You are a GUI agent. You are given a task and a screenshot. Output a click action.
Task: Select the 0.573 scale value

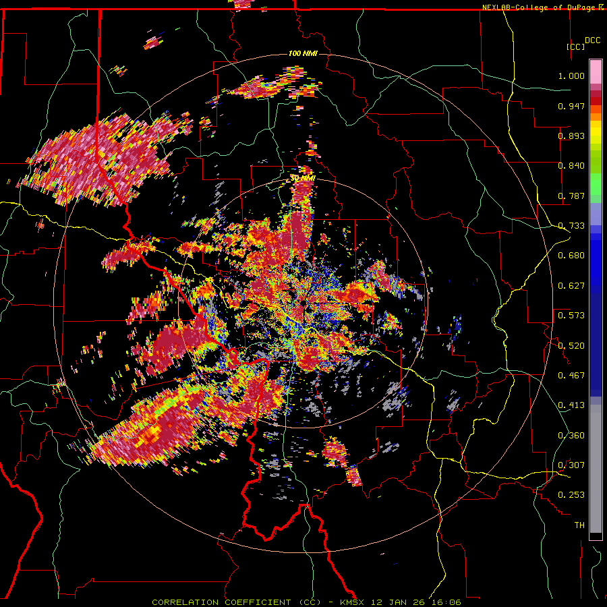click(571, 316)
